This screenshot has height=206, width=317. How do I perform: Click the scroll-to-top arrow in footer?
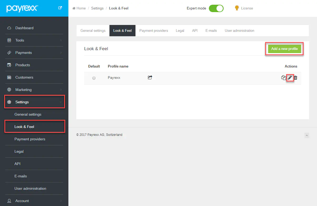click(x=306, y=135)
